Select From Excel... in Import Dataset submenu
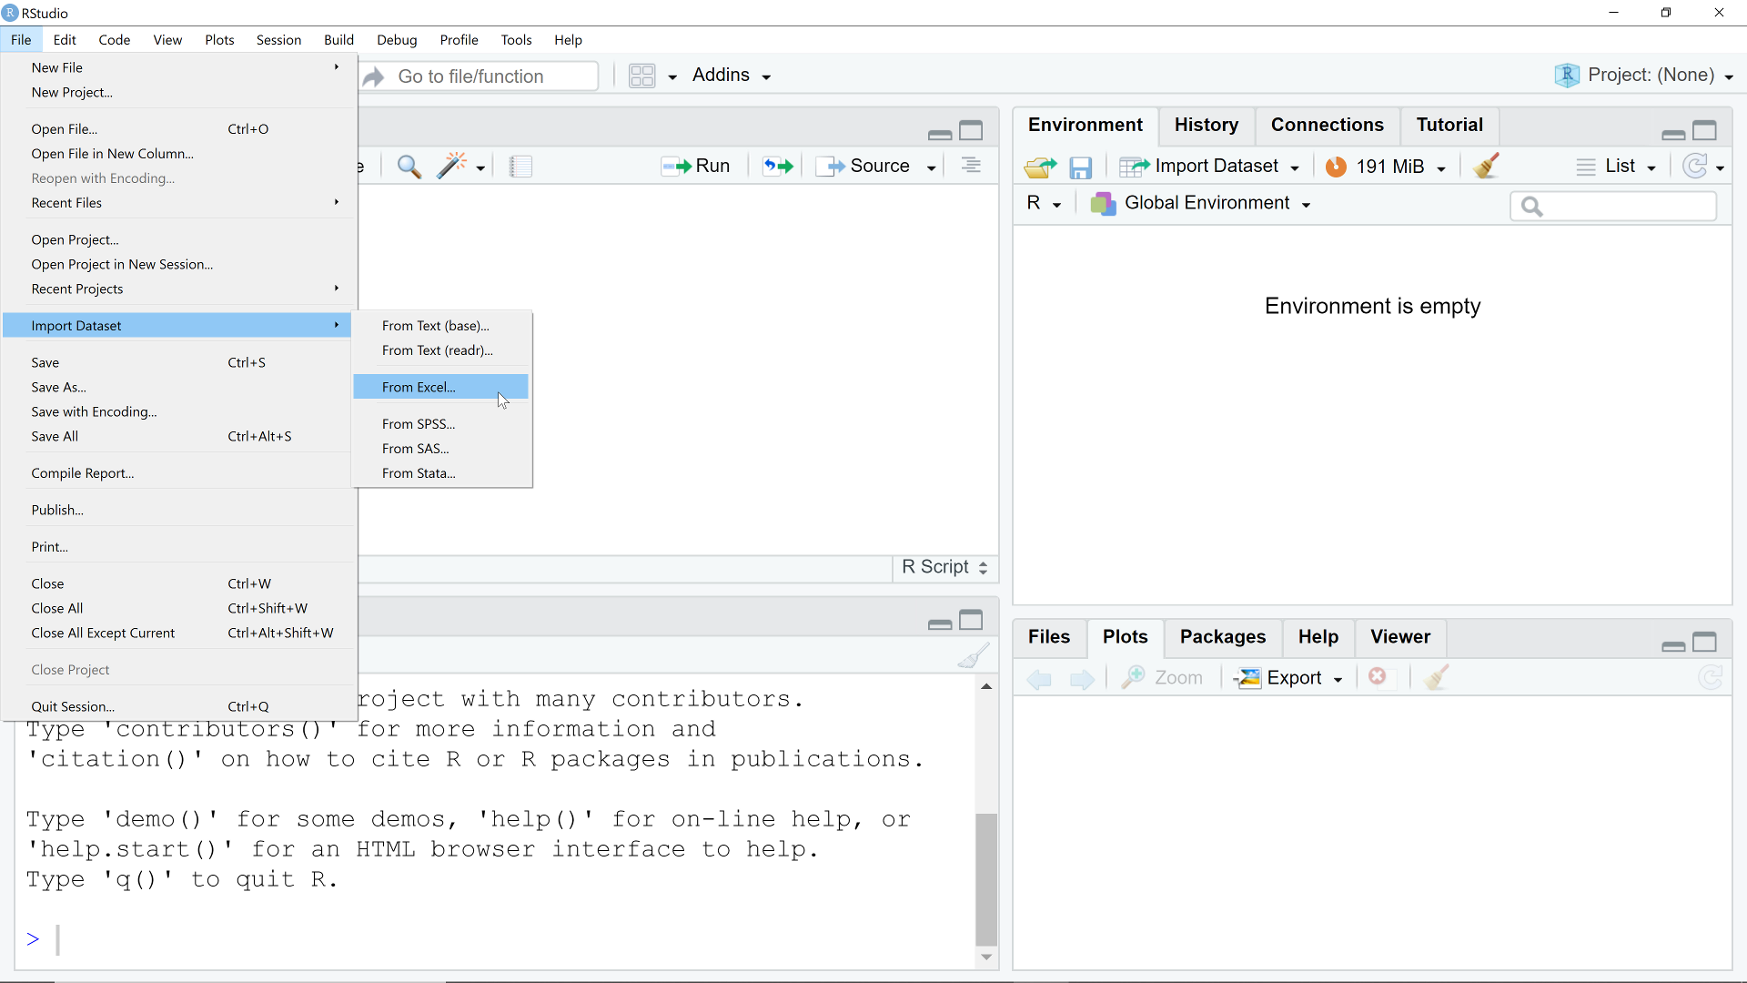This screenshot has height=983, width=1747. [x=419, y=387]
